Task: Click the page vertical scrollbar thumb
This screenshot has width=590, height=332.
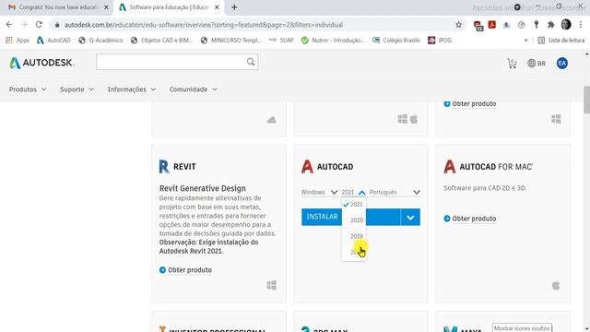Action: pos(586,100)
